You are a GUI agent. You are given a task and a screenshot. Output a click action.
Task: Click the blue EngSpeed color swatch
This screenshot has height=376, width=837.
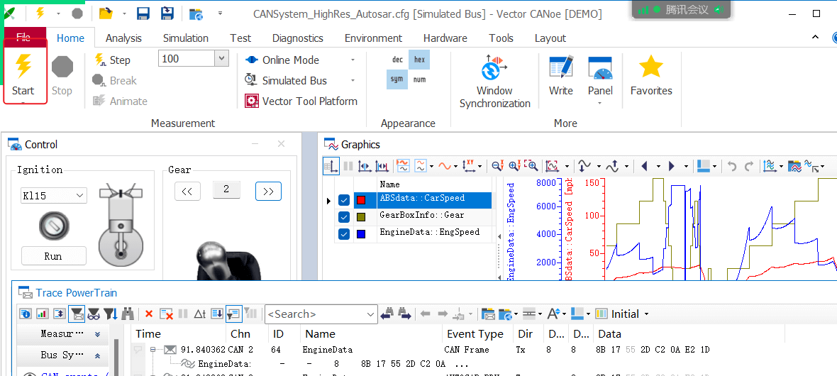[x=361, y=234]
